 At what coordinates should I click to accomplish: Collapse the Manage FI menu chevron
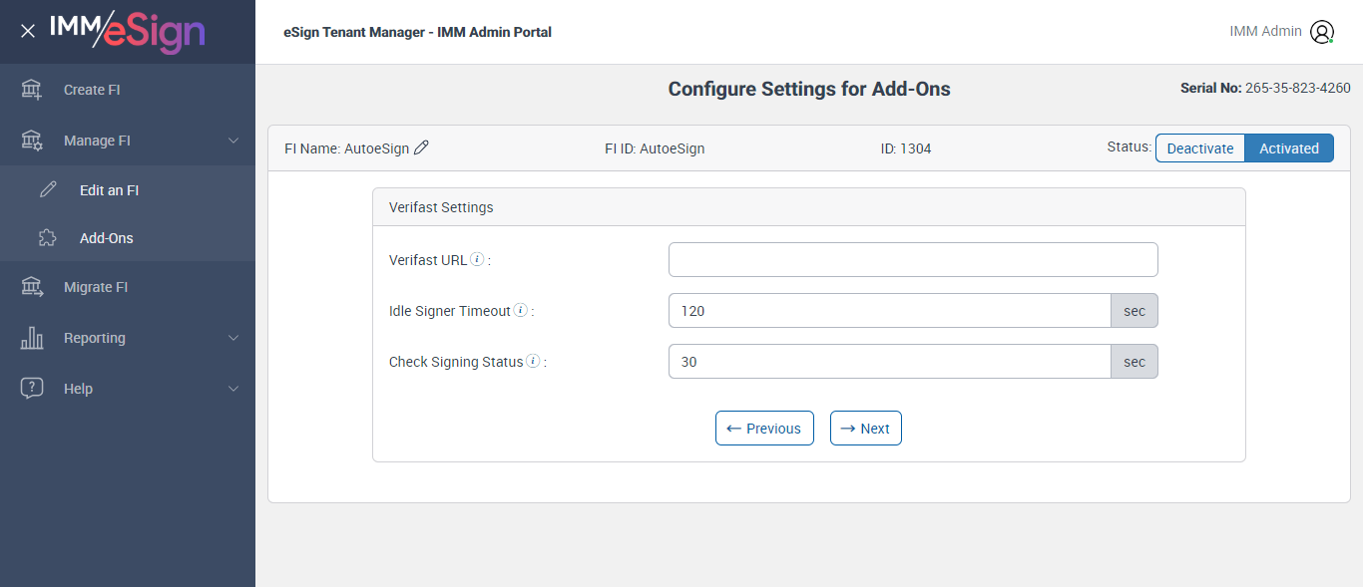(x=233, y=141)
